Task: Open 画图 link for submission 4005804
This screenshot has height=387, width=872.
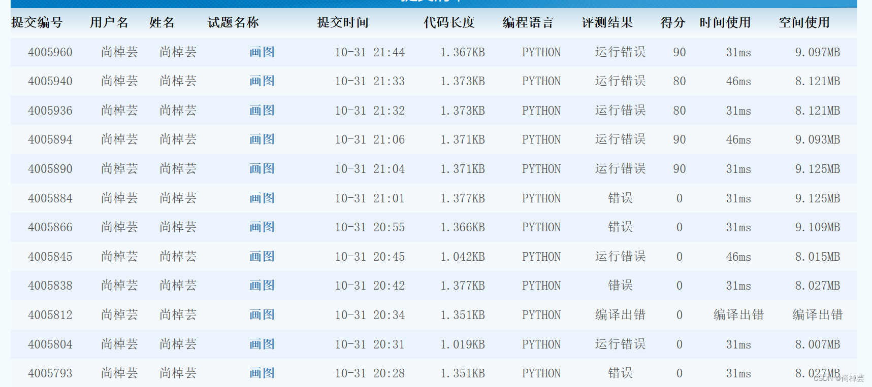Action: coord(262,344)
